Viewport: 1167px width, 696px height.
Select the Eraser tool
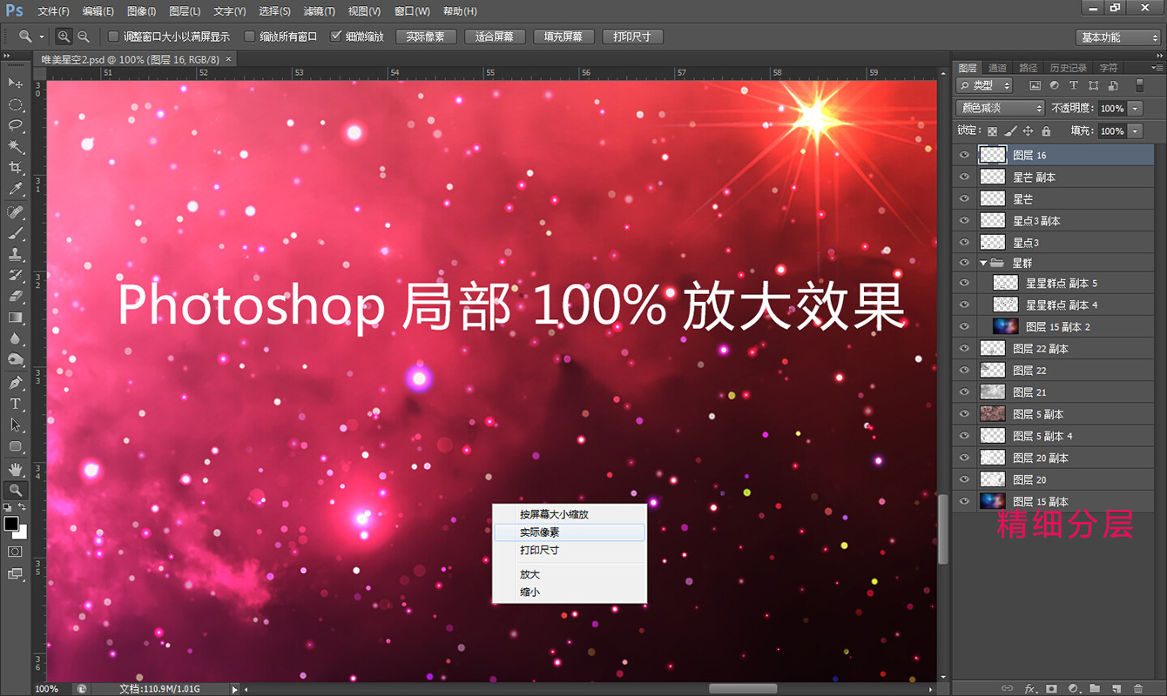coord(16,297)
